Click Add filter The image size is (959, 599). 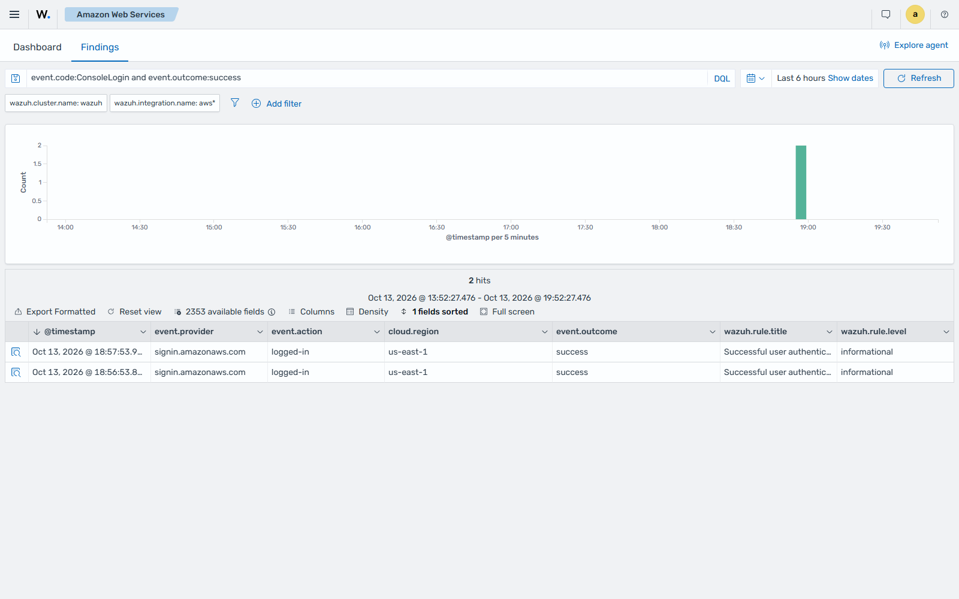click(x=276, y=104)
